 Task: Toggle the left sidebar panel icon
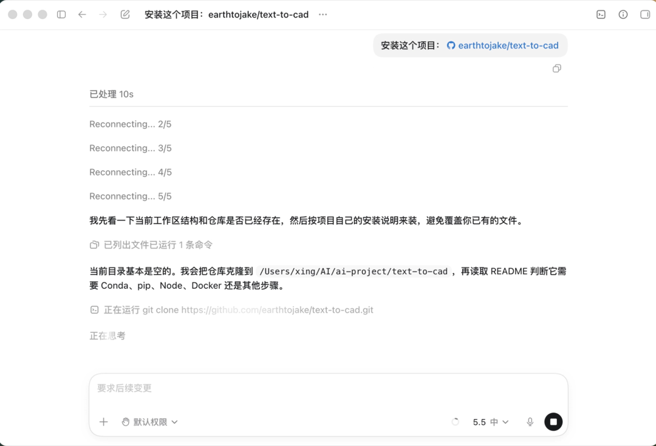(x=61, y=15)
